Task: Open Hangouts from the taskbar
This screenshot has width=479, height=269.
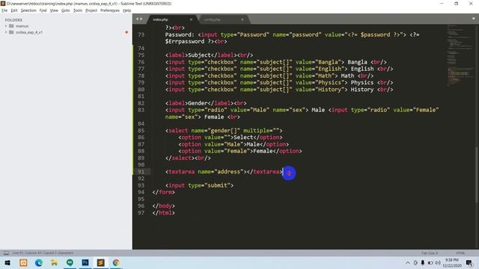Action: tap(70, 262)
